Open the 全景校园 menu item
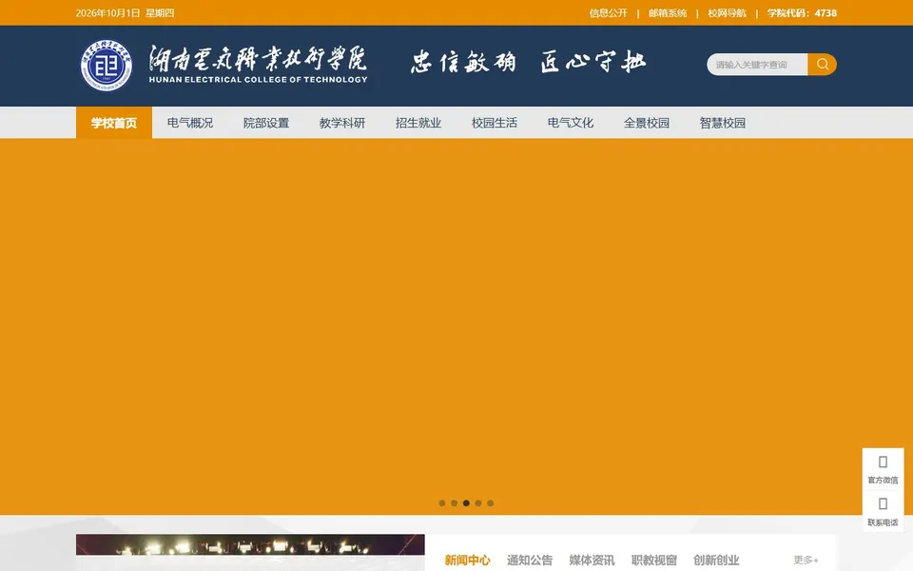Viewport: 913px width, 571px height. coord(647,123)
